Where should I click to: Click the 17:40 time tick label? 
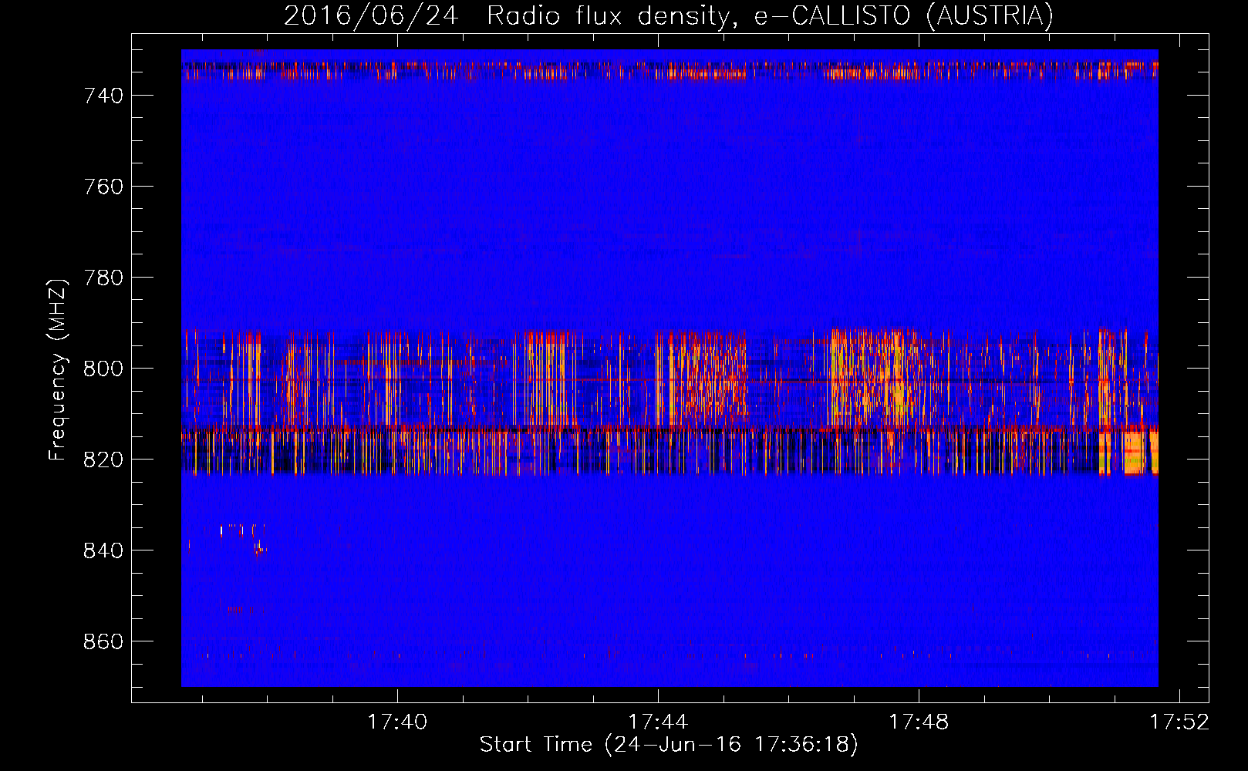point(397,722)
